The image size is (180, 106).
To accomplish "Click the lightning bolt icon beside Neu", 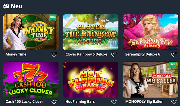I will click(6, 6).
